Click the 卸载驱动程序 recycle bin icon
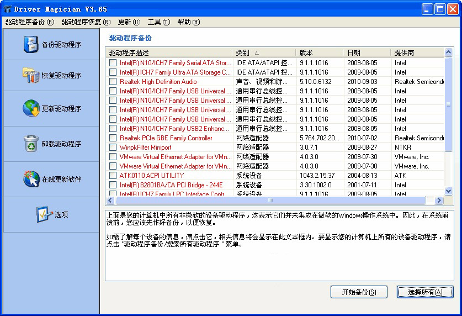 tap(31, 144)
